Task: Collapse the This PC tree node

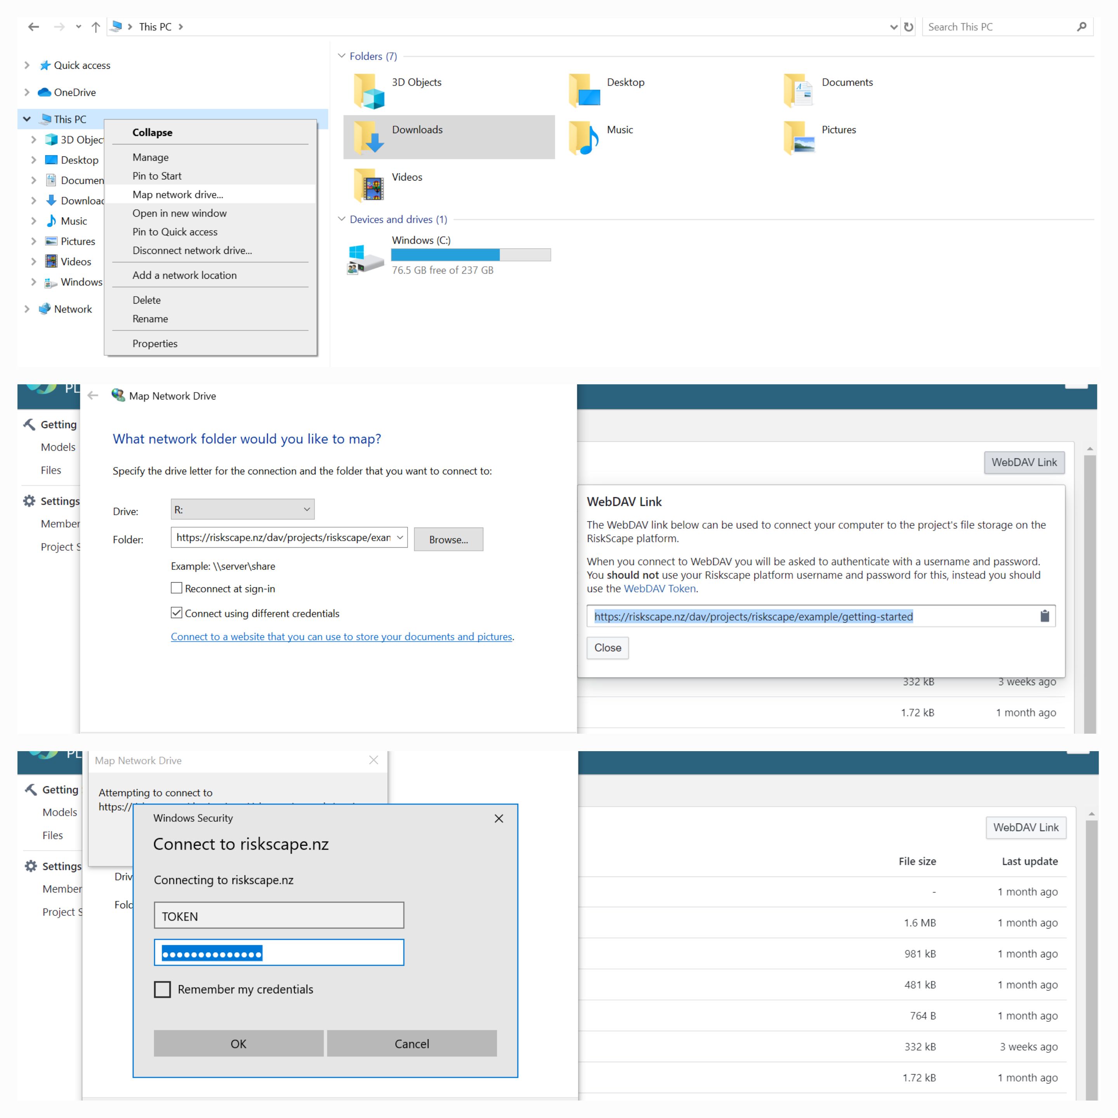Action: click(27, 119)
